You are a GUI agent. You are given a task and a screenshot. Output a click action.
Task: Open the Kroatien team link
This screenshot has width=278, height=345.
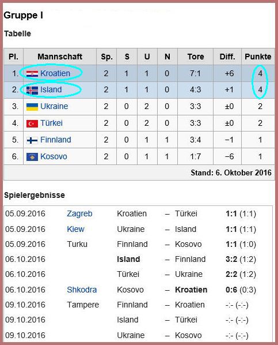[55, 73]
